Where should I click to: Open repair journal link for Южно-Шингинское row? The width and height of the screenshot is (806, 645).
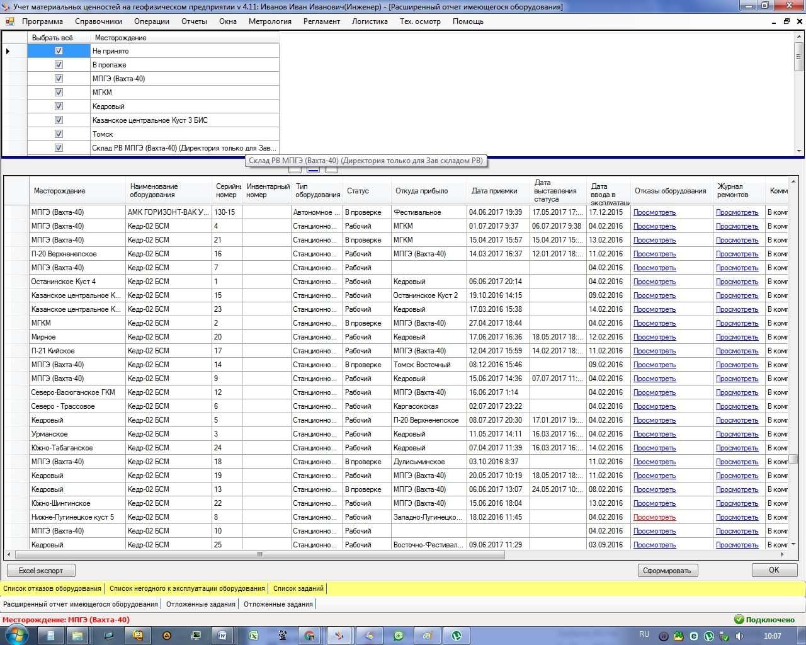(x=737, y=503)
